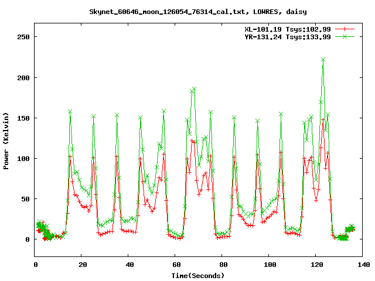Screen dimensions: 375x281
Task: Select the YR-131.24 Tsys:133.99 legend entry
Action: (288, 37)
